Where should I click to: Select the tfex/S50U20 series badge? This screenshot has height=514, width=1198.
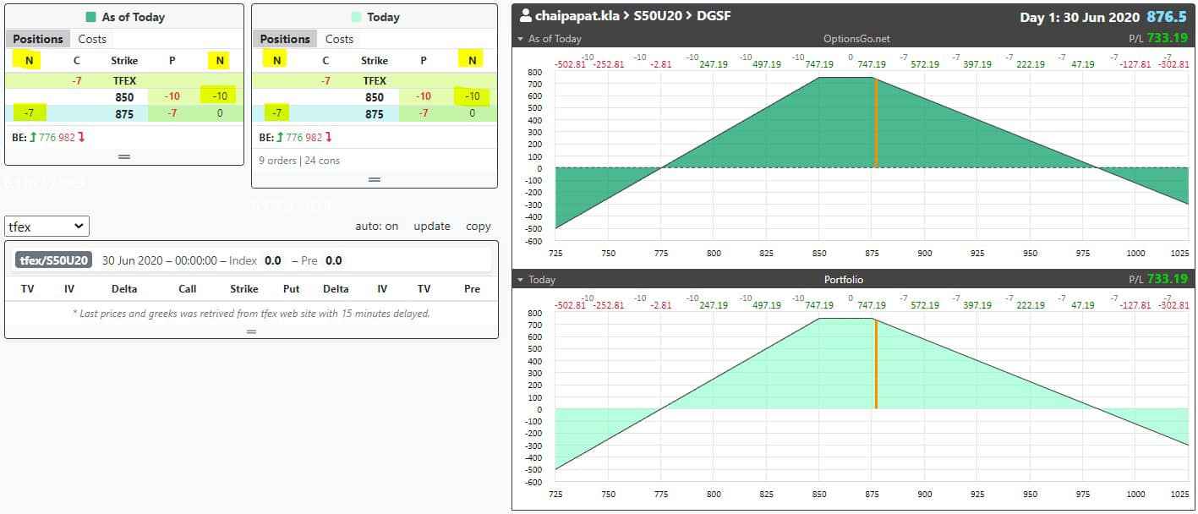coord(53,260)
